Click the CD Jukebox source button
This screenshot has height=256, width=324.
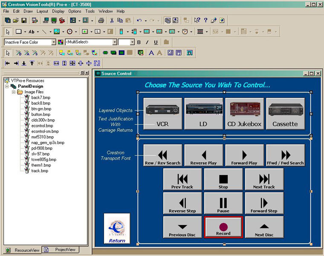244,114
